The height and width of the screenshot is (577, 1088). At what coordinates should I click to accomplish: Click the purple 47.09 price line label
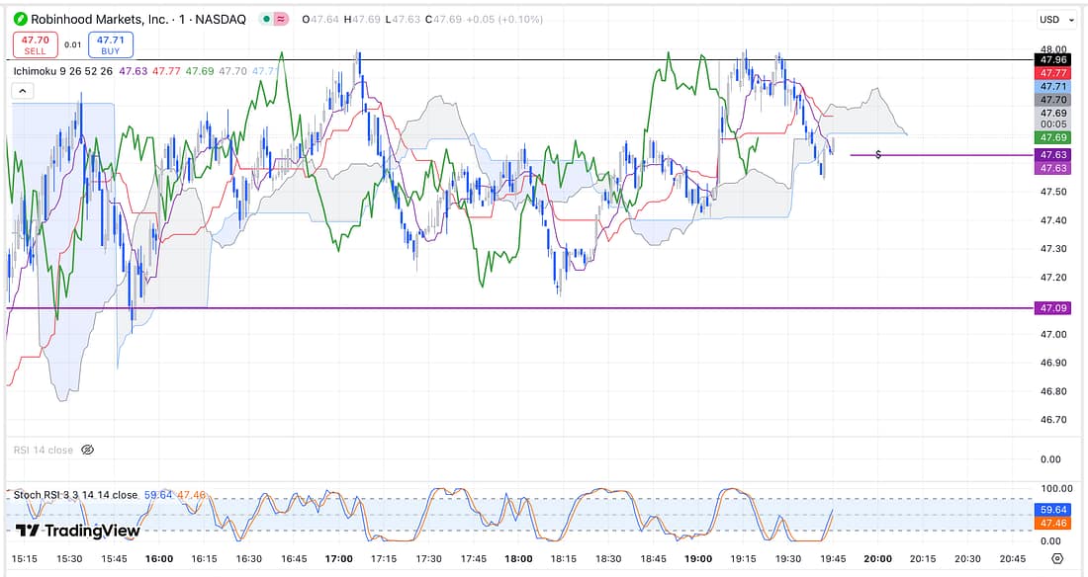coord(1053,308)
